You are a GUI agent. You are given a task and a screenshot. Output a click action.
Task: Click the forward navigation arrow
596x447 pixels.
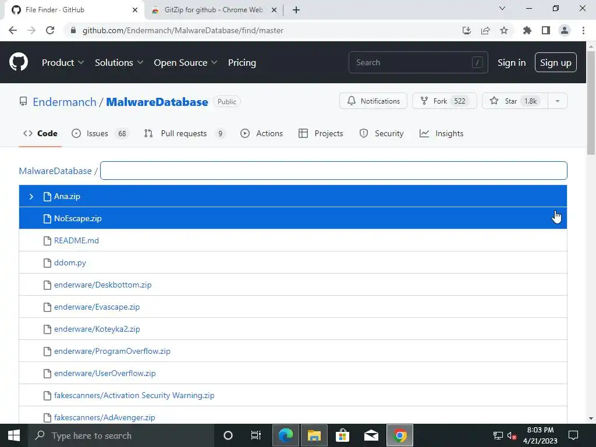(x=31, y=30)
